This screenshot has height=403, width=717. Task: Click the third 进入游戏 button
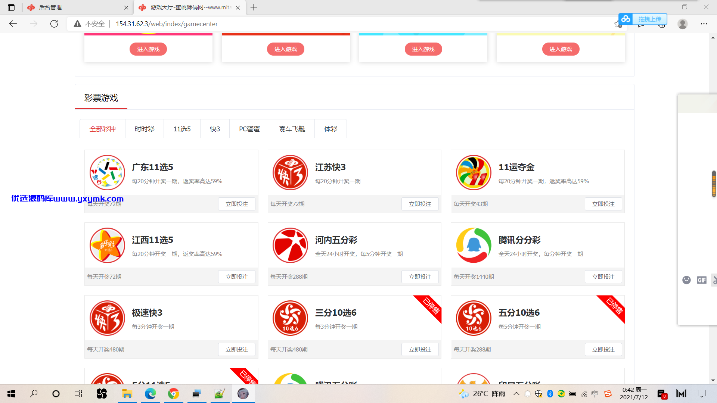pyautogui.click(x=423, y=49)
